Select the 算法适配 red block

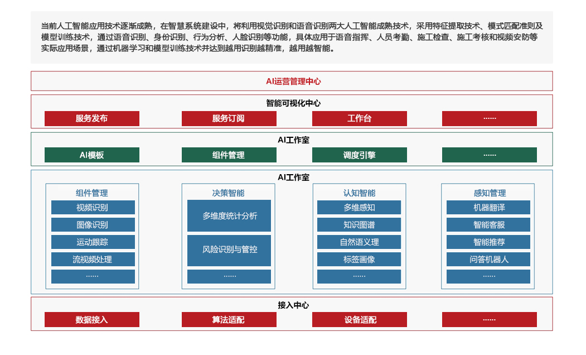229,320
